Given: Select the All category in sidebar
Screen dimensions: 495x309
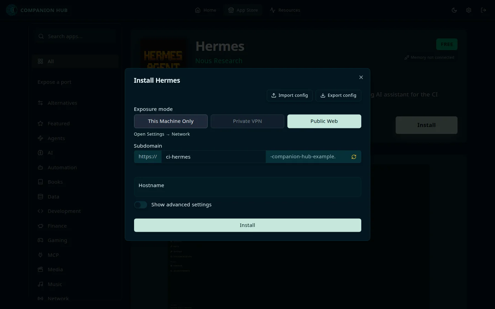Looking at the screenshot, I should (x=75, y=61).
